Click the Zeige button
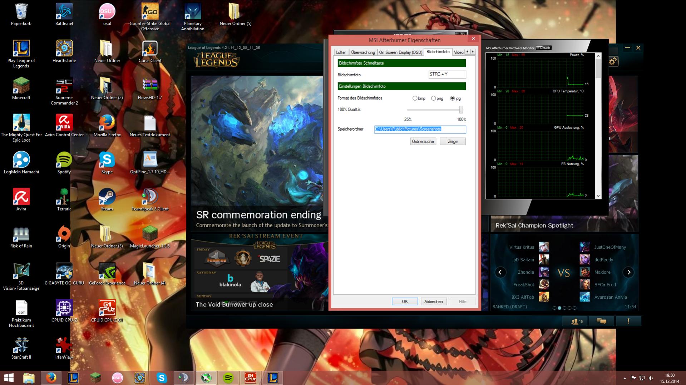The image size is (686, 385). coord(453,142)
